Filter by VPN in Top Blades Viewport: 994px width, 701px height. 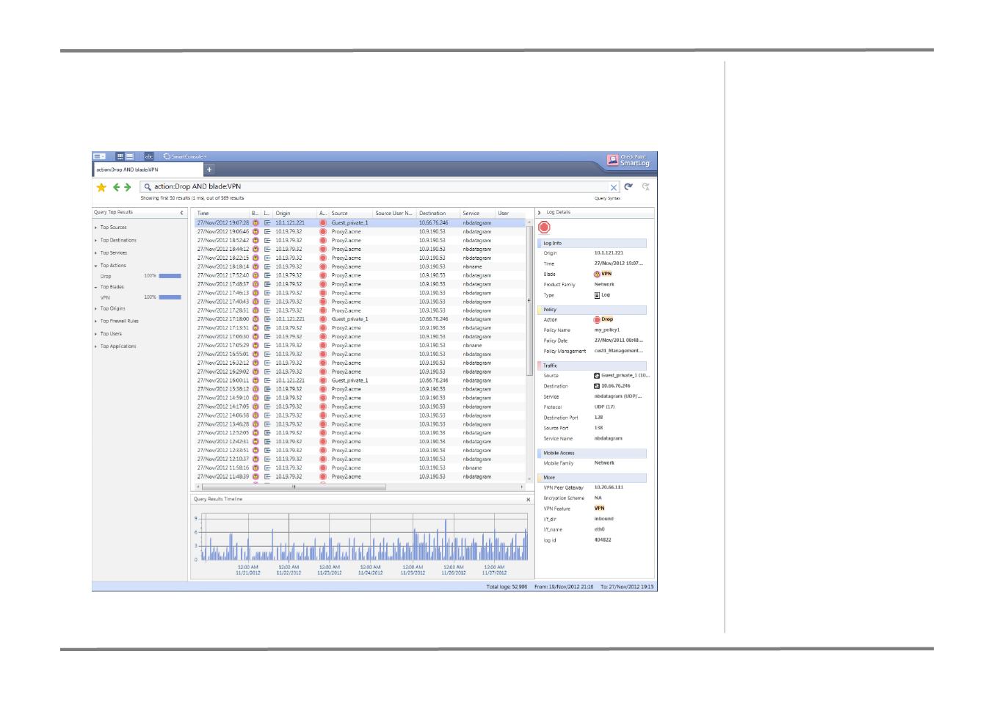(x=106, y=298)
